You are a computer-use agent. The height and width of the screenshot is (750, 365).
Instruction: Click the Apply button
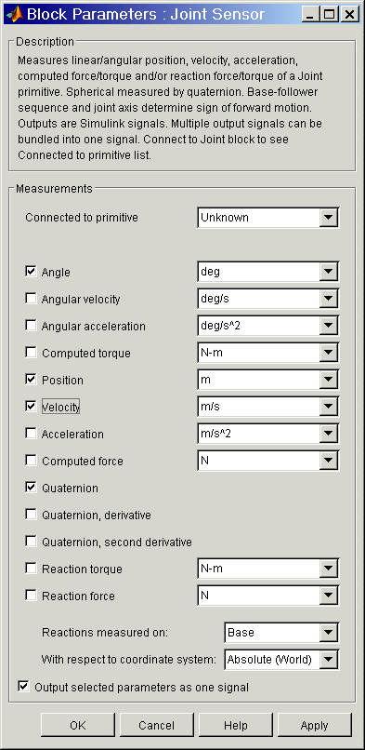coord(315,726)
